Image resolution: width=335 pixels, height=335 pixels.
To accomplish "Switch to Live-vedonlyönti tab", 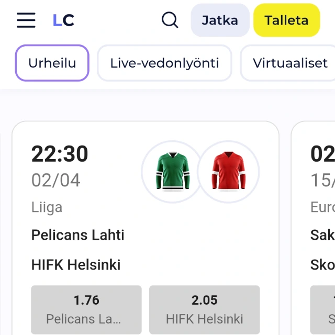I will point(164,63).
